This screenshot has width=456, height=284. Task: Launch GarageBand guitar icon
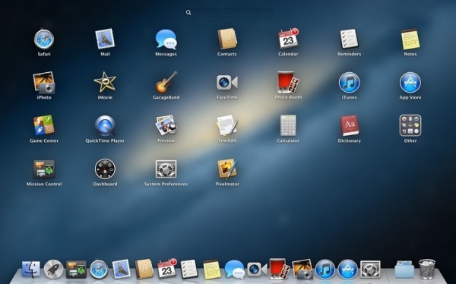166,83
